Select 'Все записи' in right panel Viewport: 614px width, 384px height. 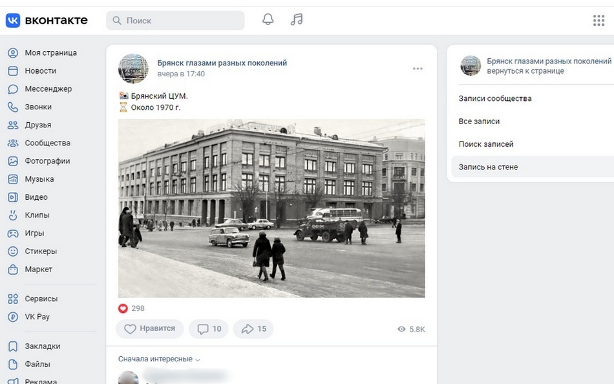pos(479,122)
